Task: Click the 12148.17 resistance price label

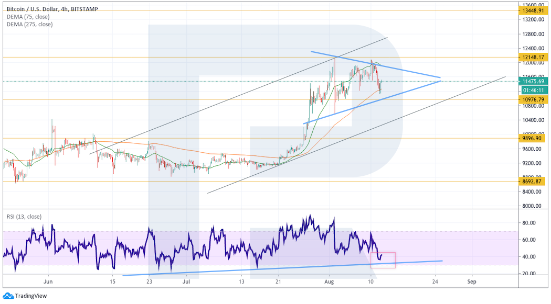Action: click(x=532, y=57)
